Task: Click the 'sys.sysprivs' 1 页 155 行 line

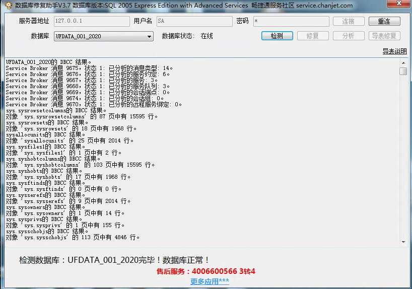Action: [65, 225]
